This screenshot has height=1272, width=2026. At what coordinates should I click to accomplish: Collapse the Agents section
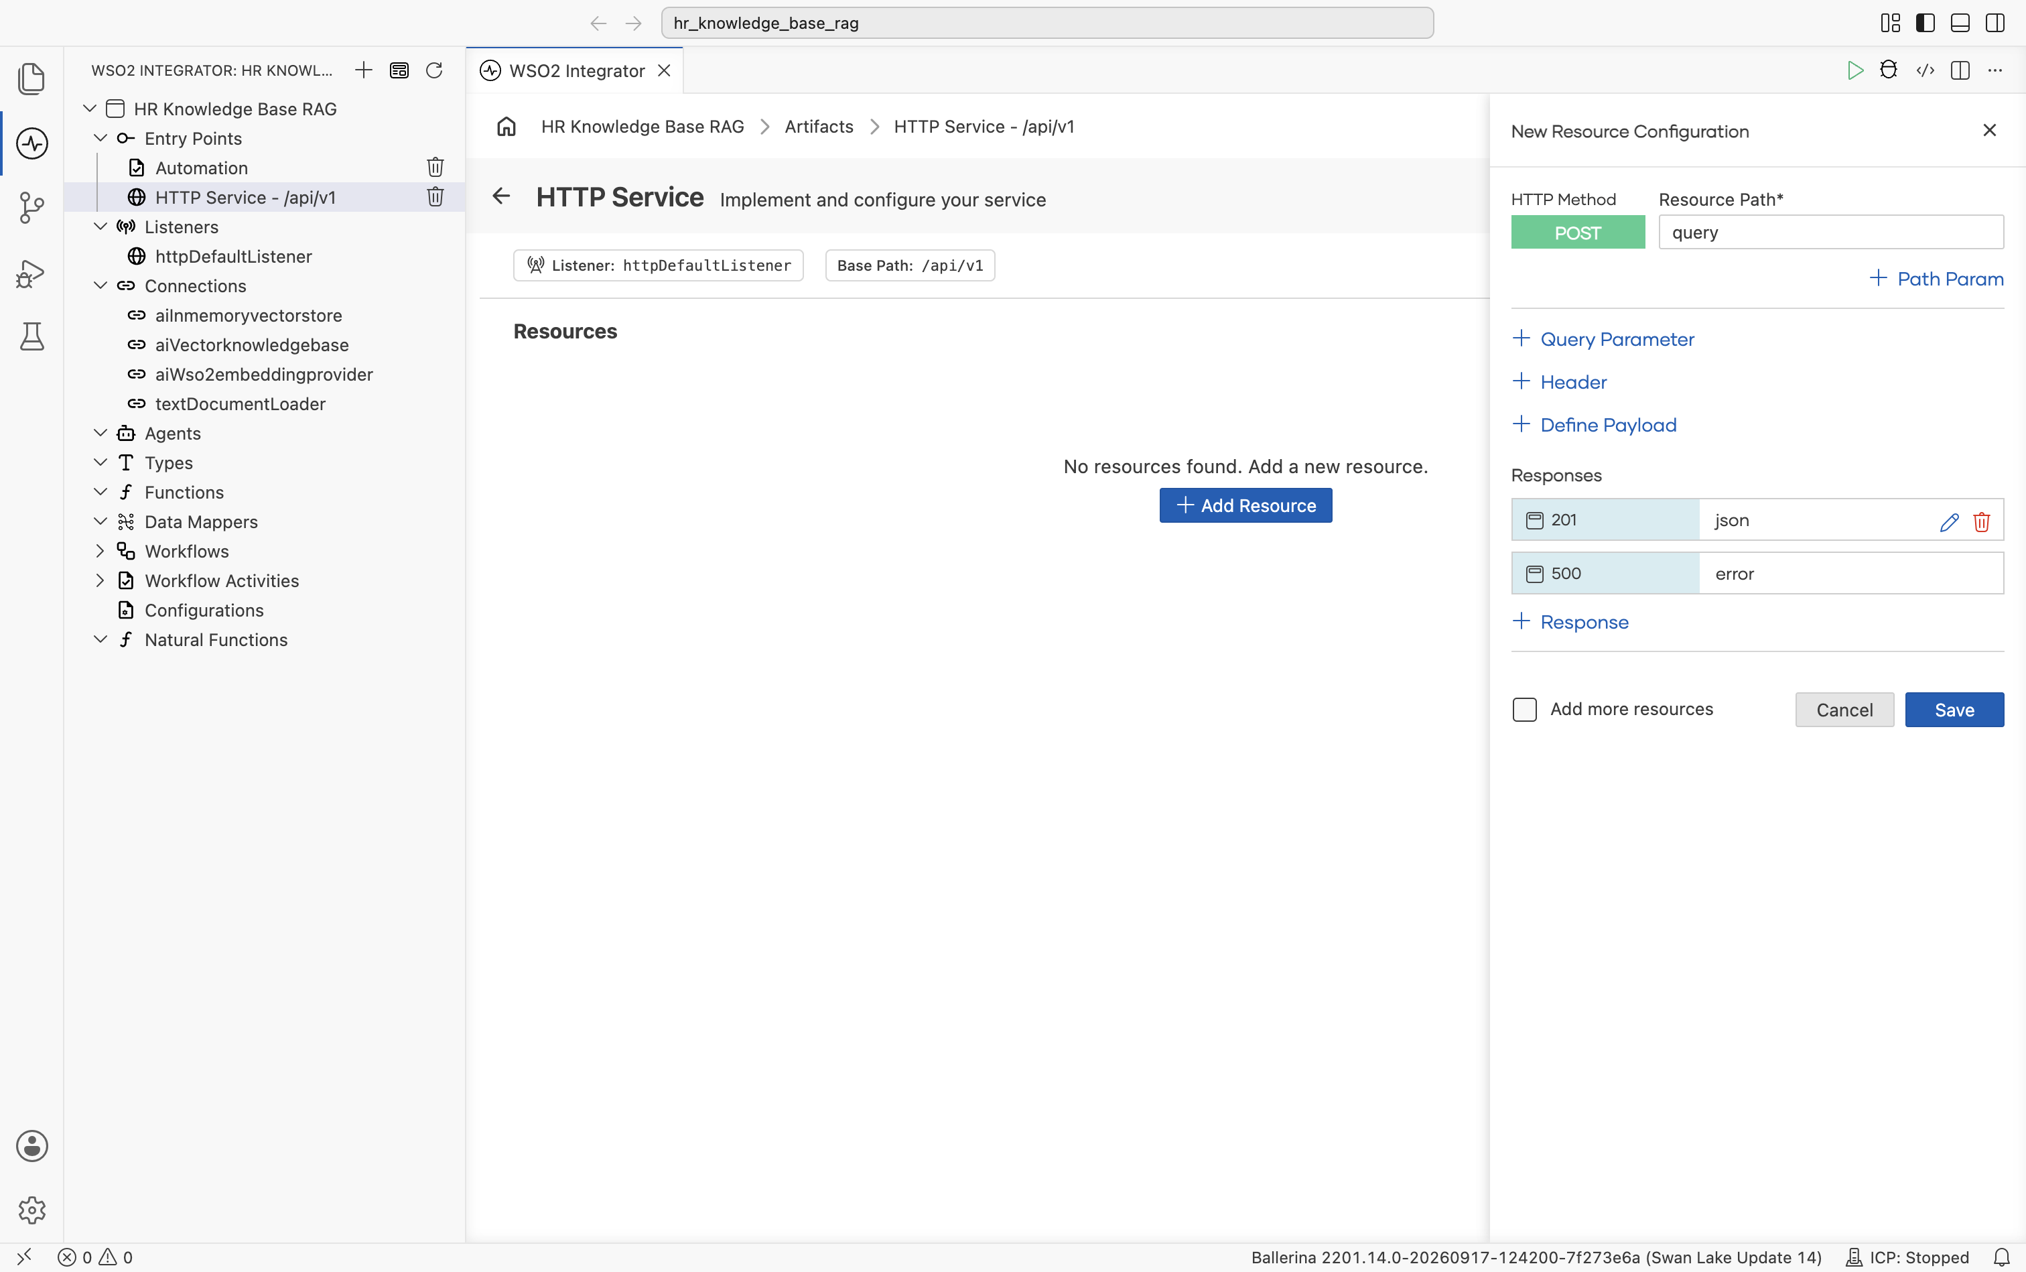coord(100,433)
